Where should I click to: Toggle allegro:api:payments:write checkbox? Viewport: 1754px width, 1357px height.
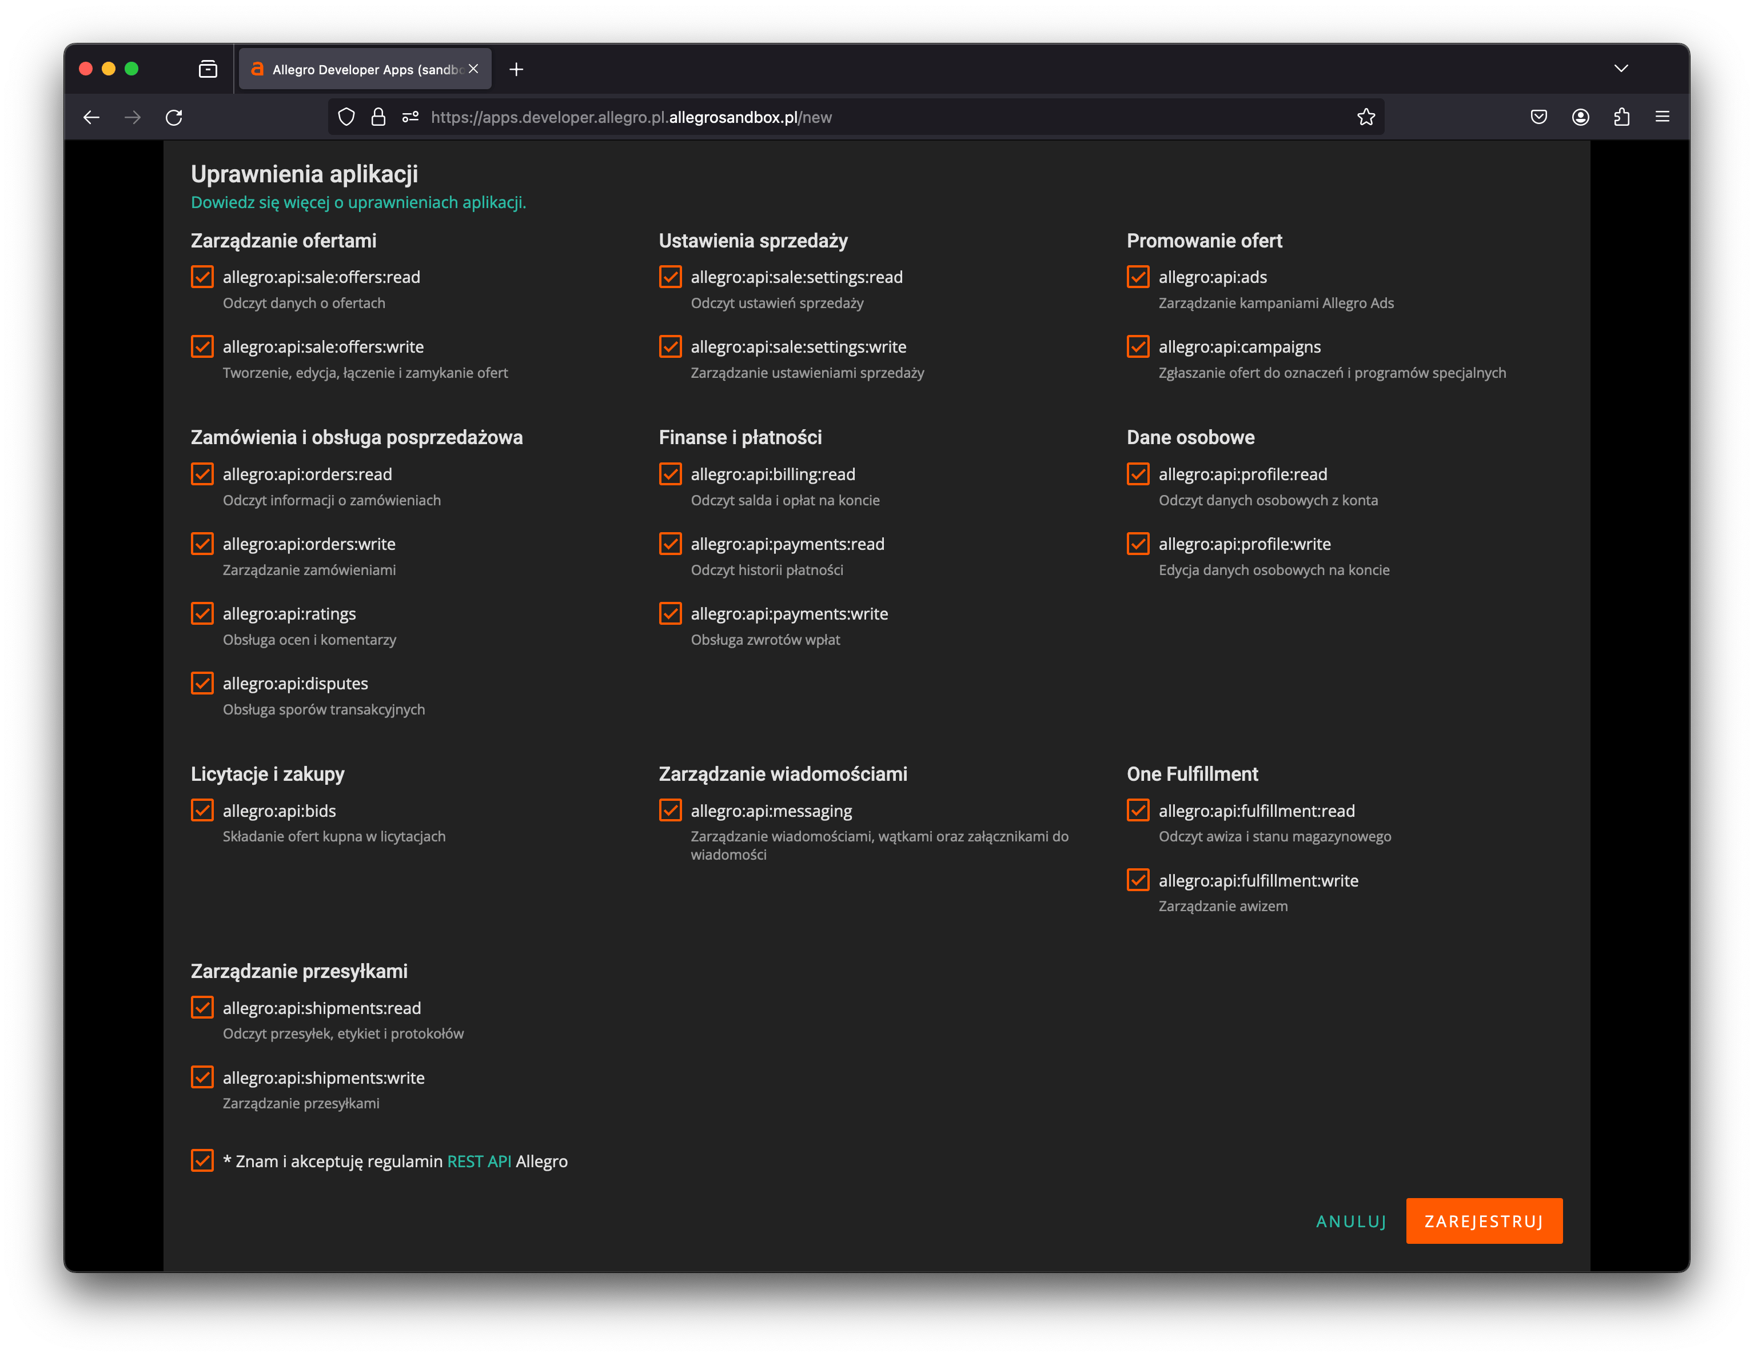(x=671, y=614)
